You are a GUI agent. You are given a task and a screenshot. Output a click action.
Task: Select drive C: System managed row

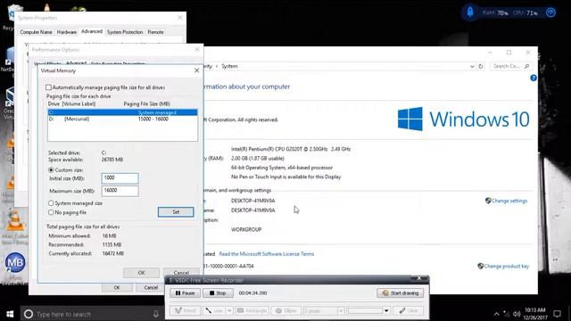pos(123,112)
